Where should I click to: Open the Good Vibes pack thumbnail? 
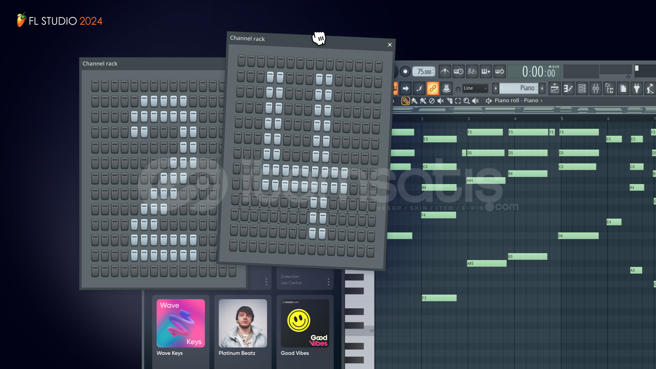click(305, 323)
